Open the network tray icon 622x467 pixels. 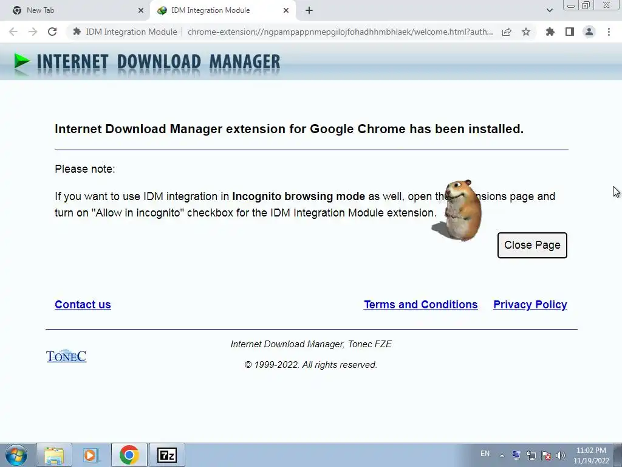(x=531, y=455)
